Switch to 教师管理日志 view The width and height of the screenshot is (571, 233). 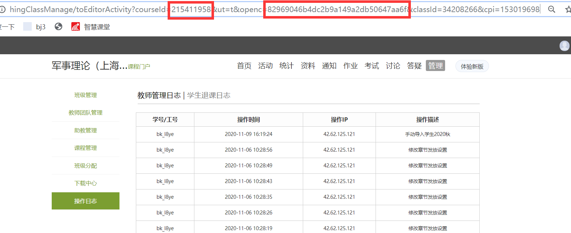point(159,95)
